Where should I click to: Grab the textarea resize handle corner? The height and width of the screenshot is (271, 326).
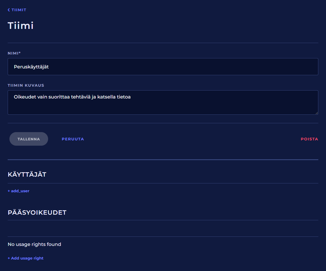click(x=317, y=113)
